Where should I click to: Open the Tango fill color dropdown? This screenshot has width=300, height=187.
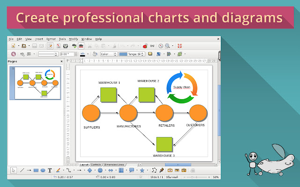point(132,54)
